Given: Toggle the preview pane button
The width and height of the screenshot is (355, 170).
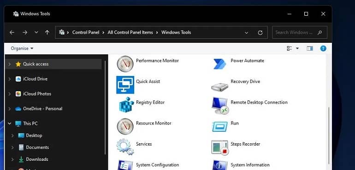Looking at the screenshot, I should pyautogui.click(x=310, y=48).
